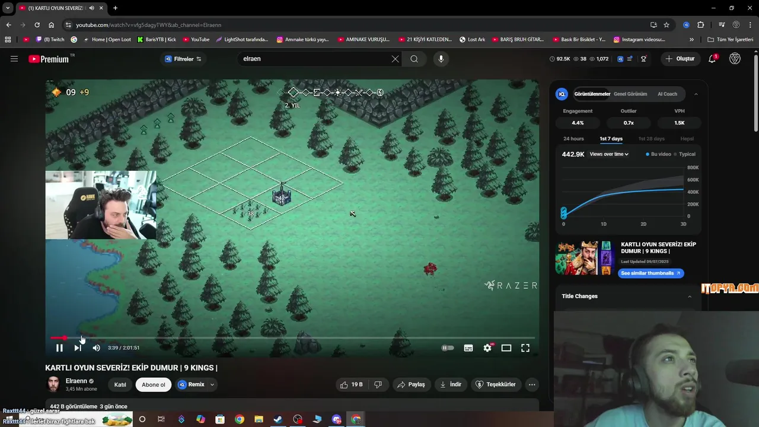Open Lost Ark bookmark
This screenshot has height=427, width=759.
click(472, 40)
